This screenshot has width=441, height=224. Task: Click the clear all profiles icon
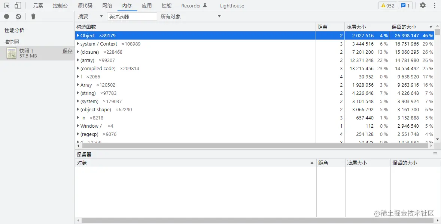(x=18, y=16)
